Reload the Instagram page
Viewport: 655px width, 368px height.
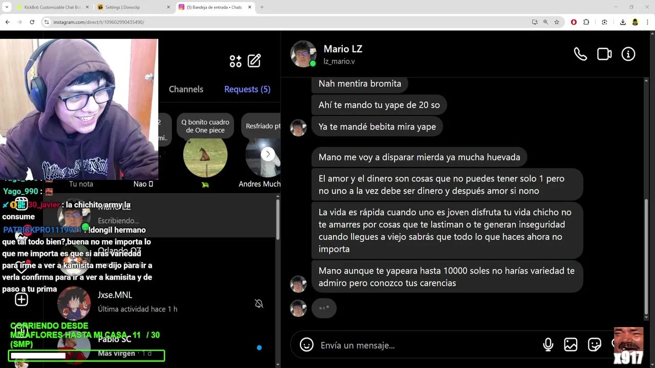[32, 22]
